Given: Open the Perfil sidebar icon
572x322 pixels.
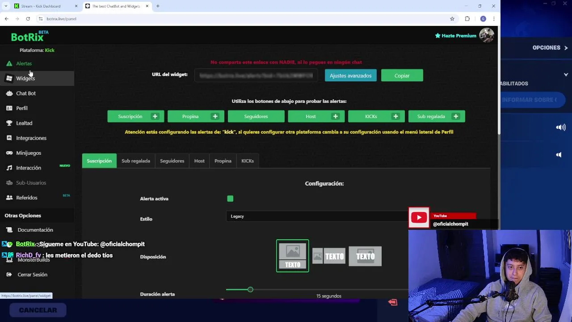Looking at the screenshot, I should [9, 108].
